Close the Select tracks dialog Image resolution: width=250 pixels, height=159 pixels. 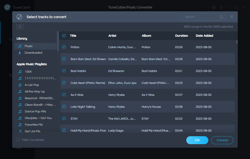(232, 17)
